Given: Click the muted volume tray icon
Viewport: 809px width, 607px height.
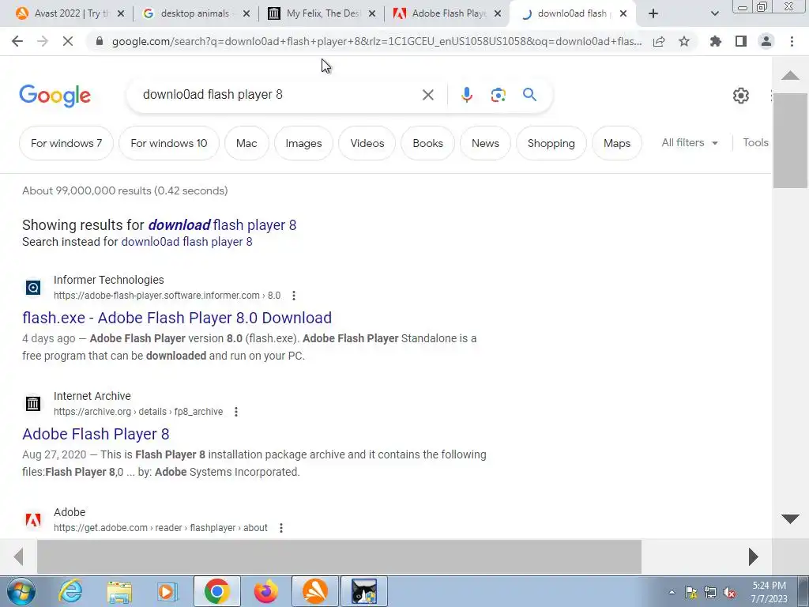Looking at the screenshot, I should coord(729,593).
